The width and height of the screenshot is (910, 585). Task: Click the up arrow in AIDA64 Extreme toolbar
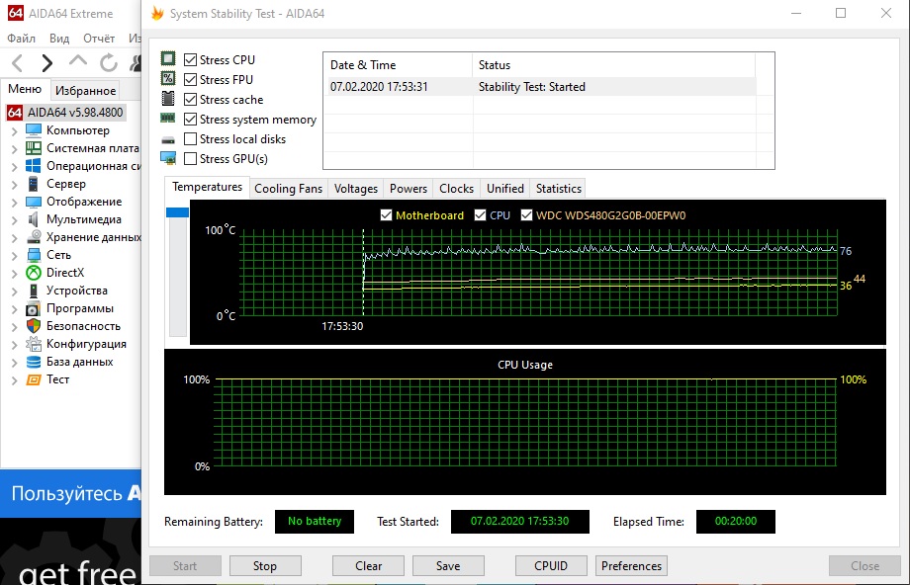click(78, 61)
